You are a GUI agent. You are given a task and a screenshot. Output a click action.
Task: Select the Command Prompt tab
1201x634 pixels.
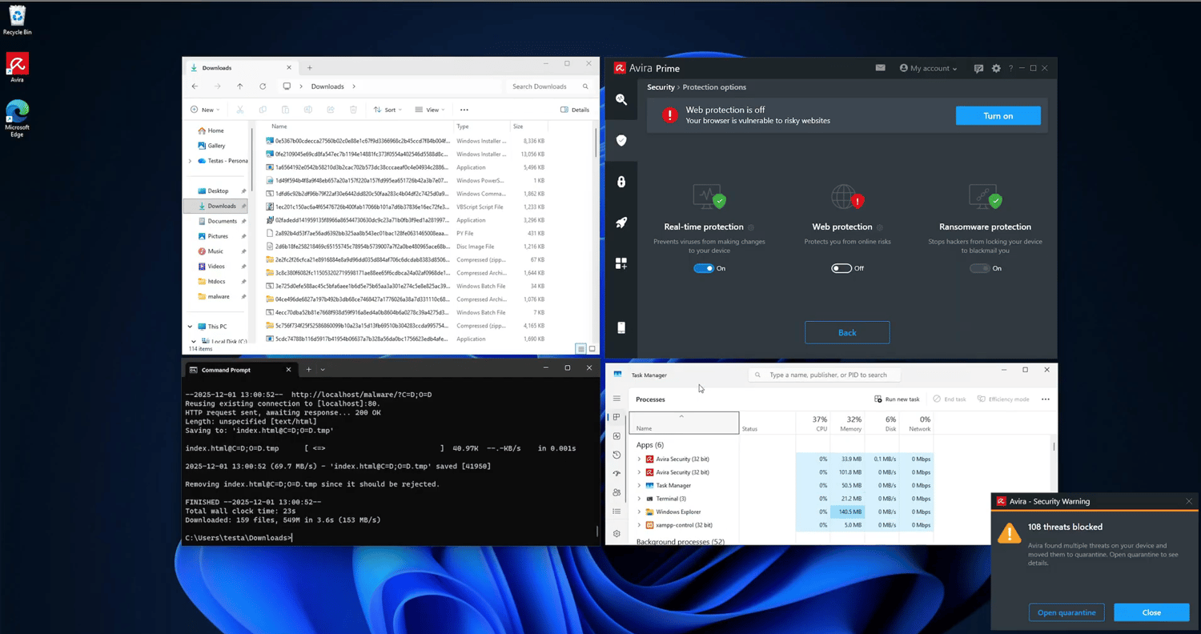point(240,370)
